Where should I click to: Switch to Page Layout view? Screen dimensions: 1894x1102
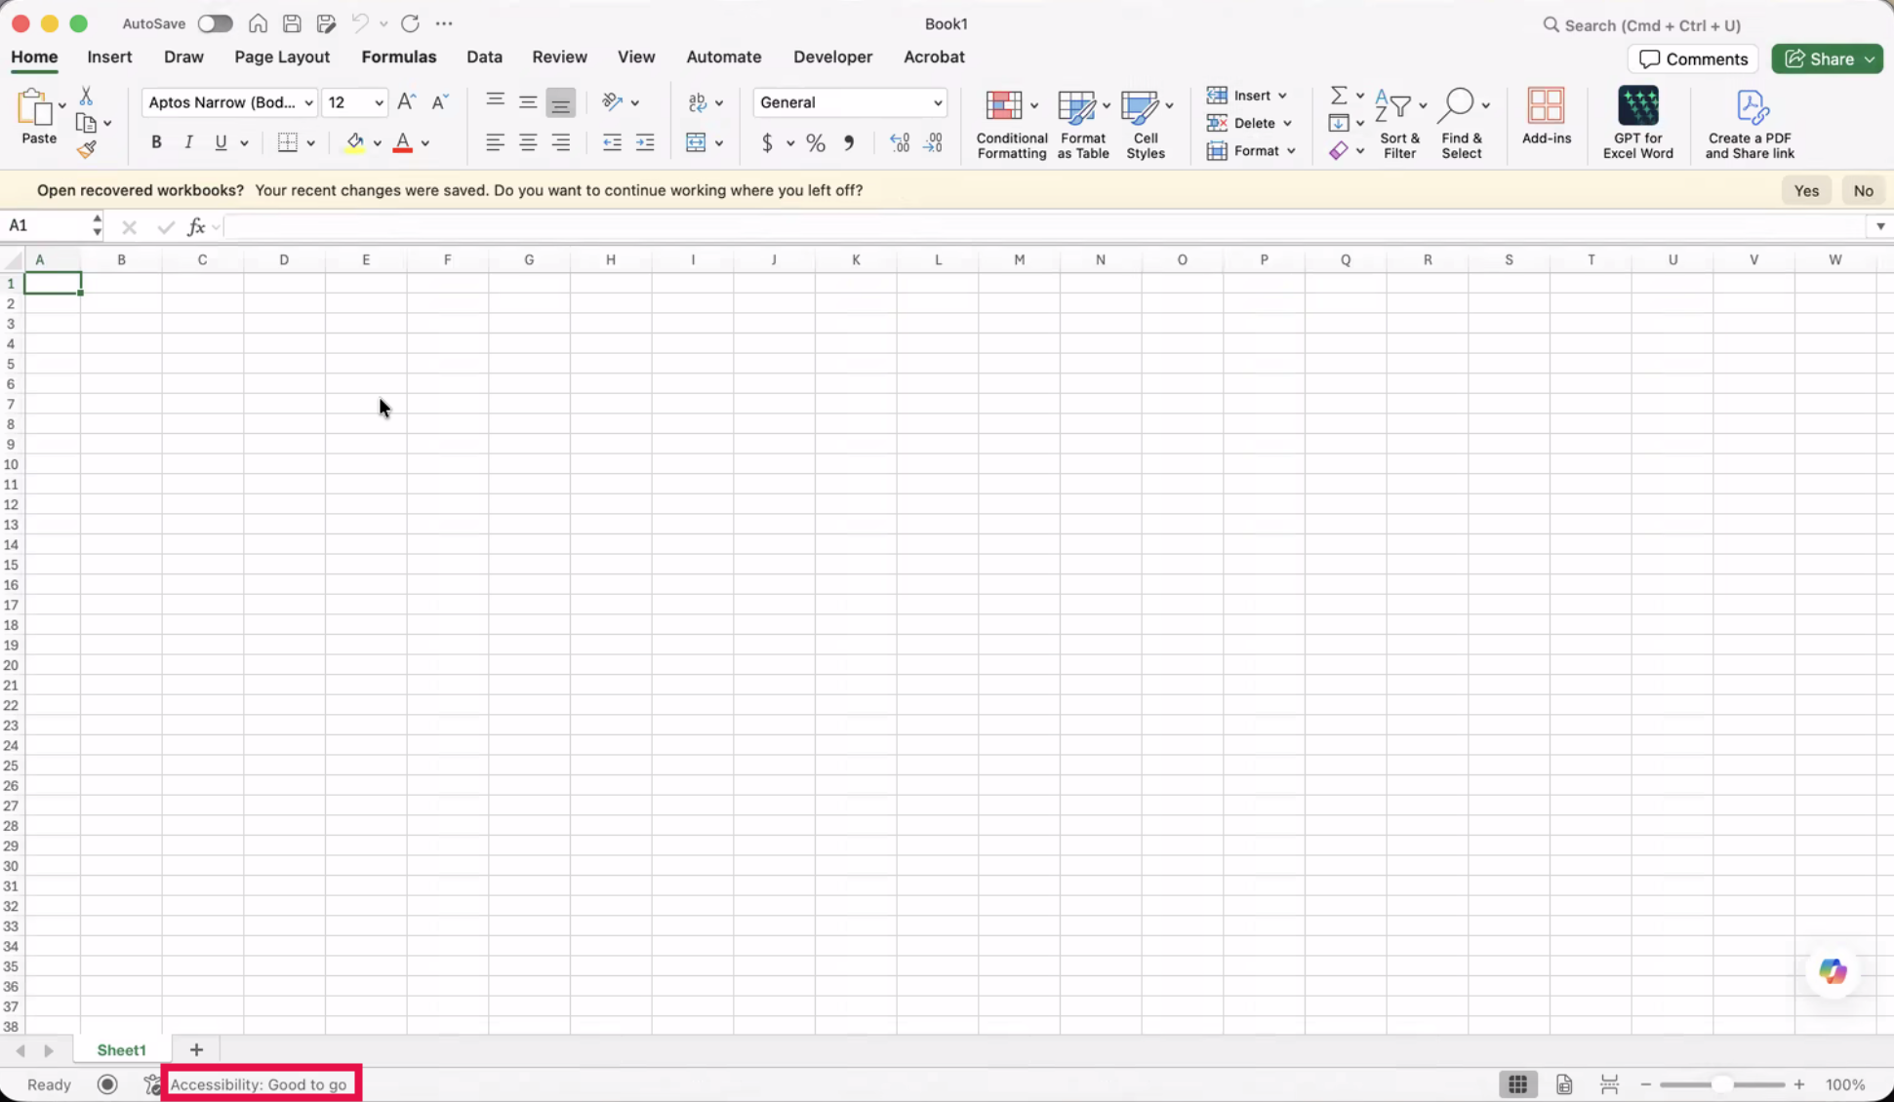[x=1564, y=1084]
